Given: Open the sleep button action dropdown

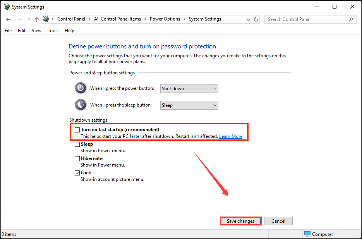Looking at the screenshot, I should (x=189, y=105).
